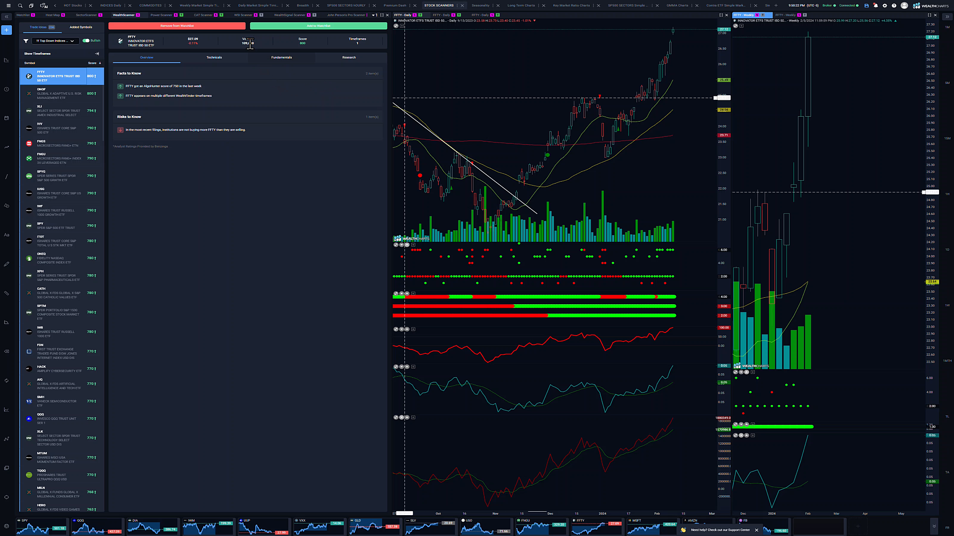Click the save layout disk icon
Viewport: 954px width, 536px height.
tap(867, 5)
